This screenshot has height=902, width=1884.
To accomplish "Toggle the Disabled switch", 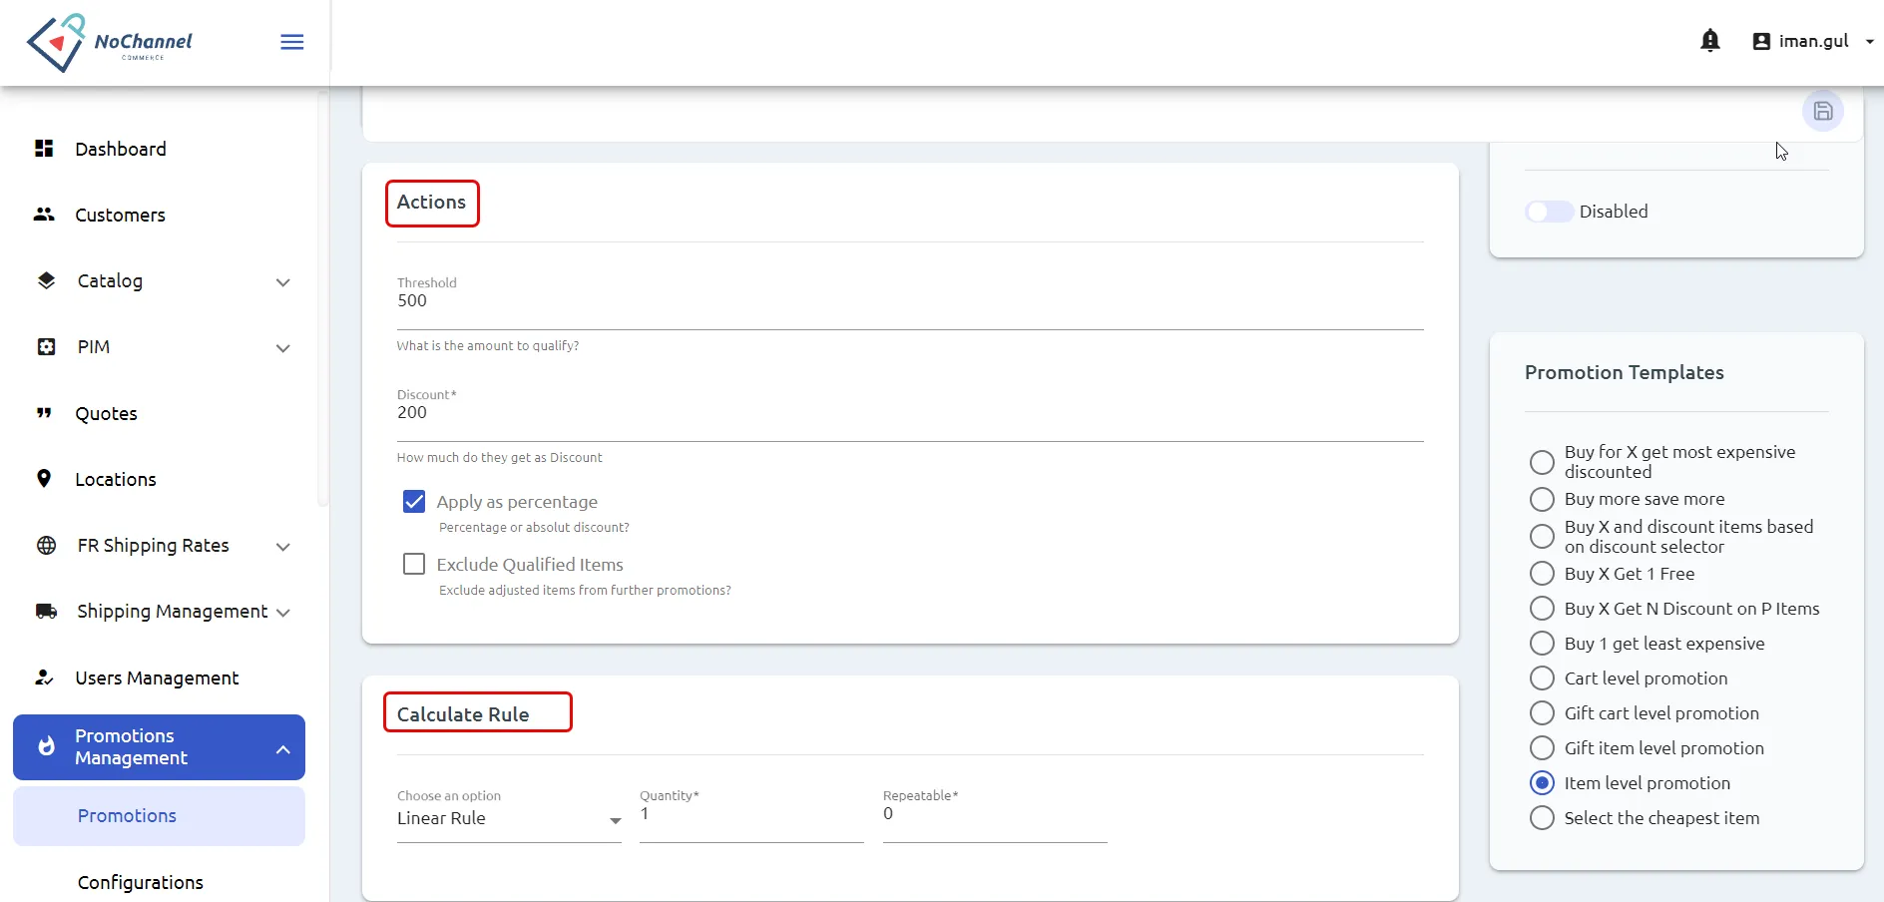I will tap(1550, 212).
